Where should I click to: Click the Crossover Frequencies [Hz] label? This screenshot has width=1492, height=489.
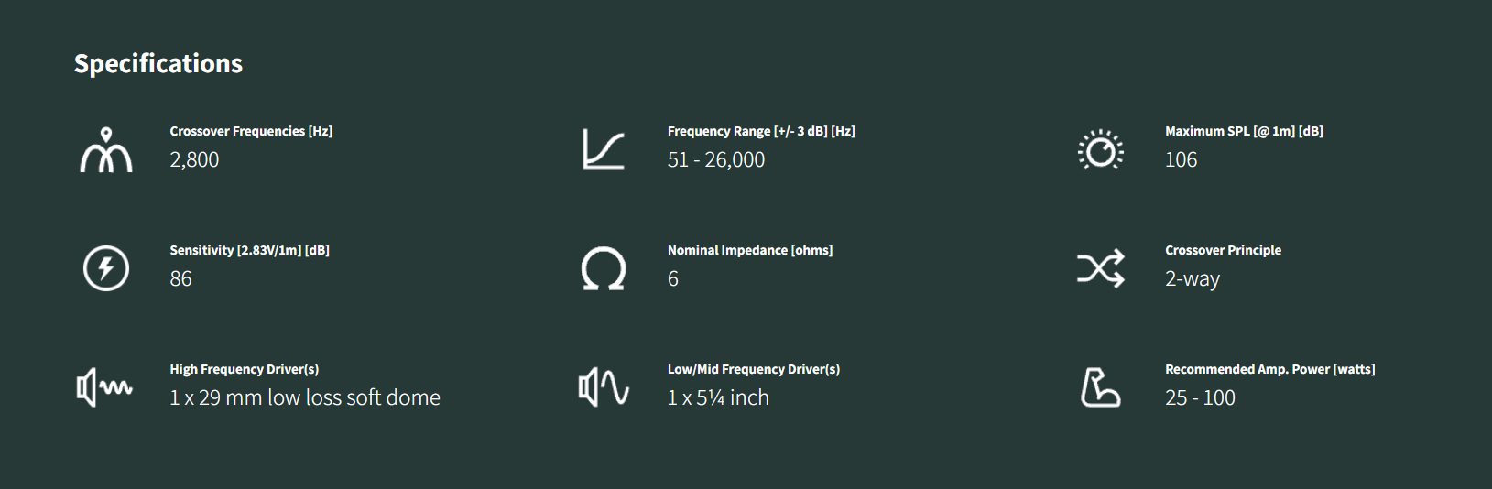coord(251,131)
